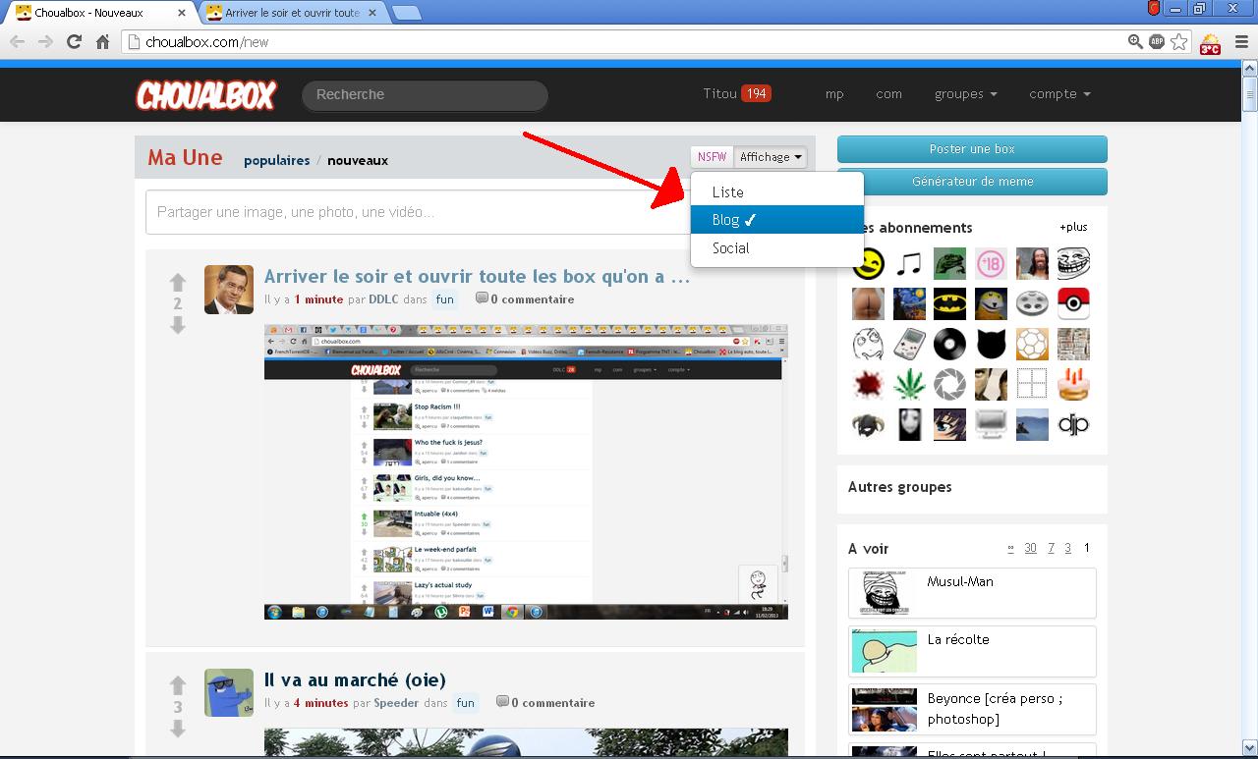Open the Pokéball subscription group

1073,303
